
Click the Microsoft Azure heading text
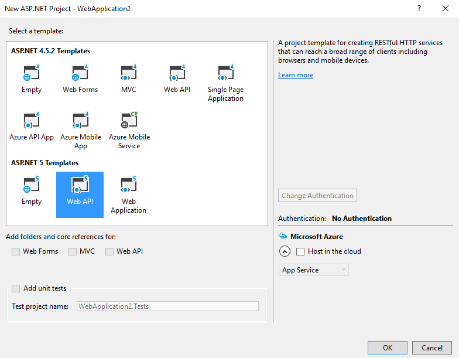(x=316, y=237)
